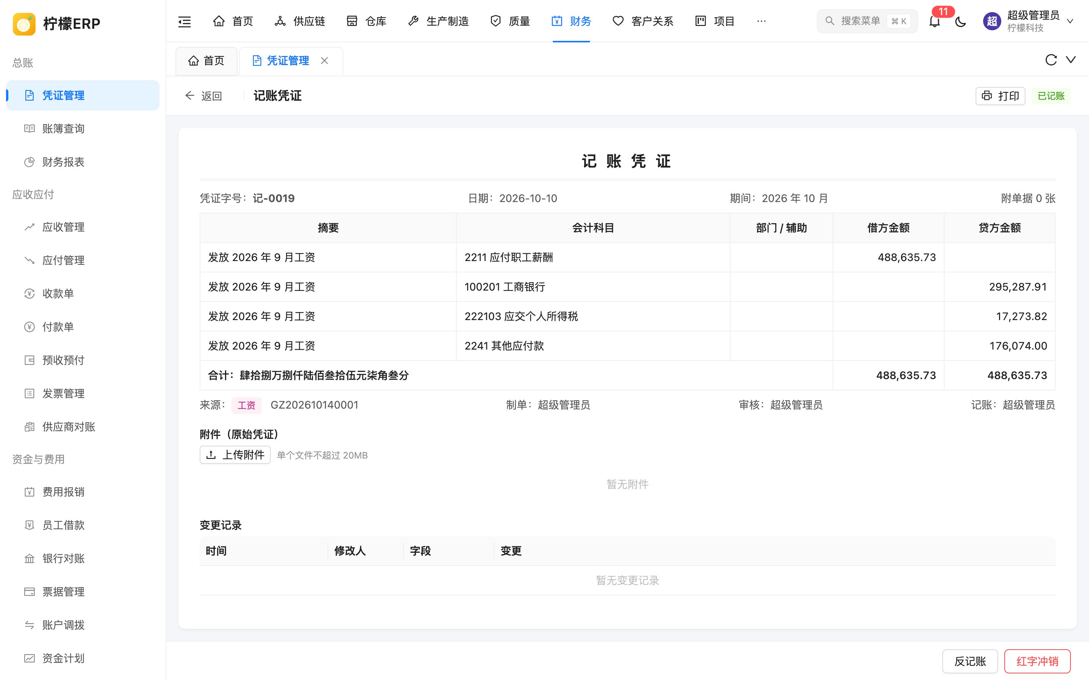Click 上传附件 upload button
This screenshot has height=681, width=1089.
coord(235,455)
